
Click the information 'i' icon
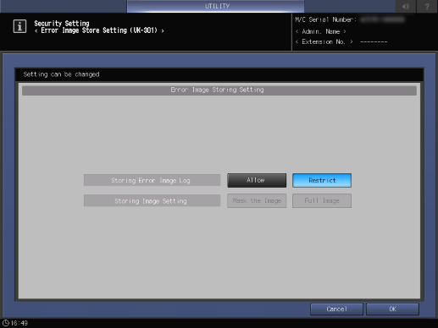point(19,26)
